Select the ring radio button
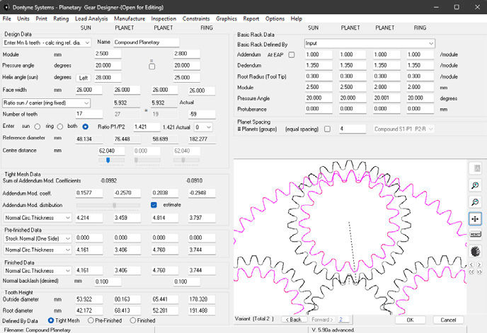This screenshot has height=333, width=487. (x=60, y=127)
